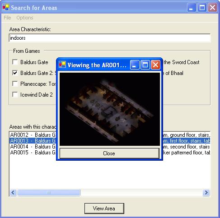Close the Search for Areas window

click(212, 7)
